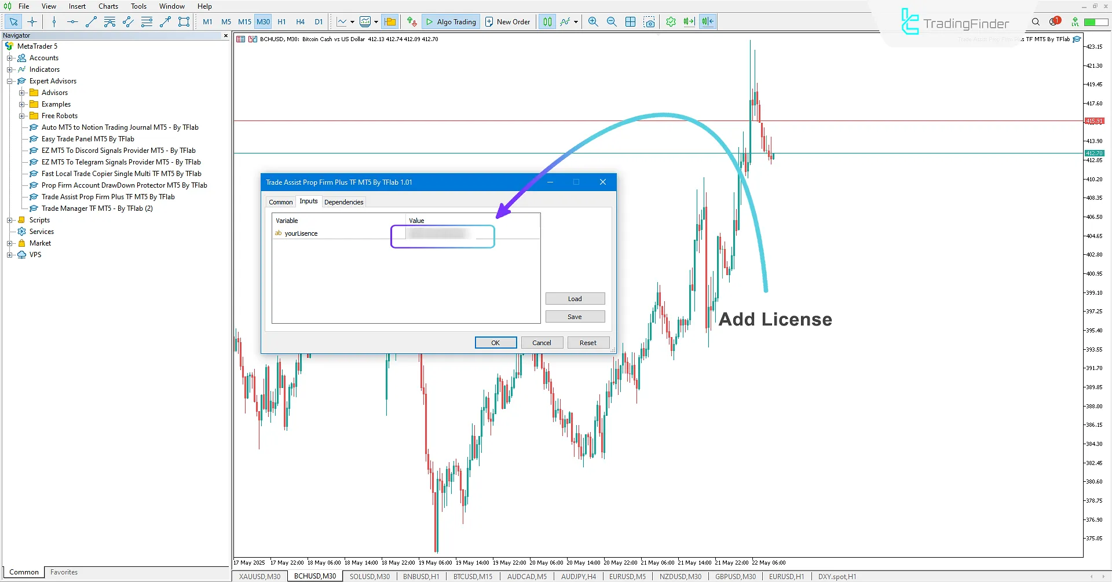Select the Trendline drawing tool
This screenshot has height=582, width=1112.
tap(91, 21)
